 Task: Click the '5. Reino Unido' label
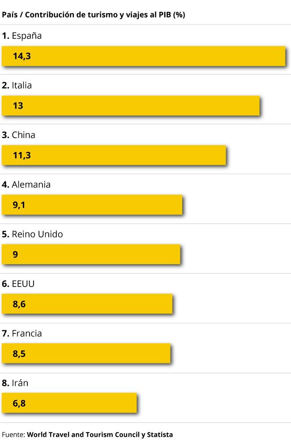click(32, 234)
